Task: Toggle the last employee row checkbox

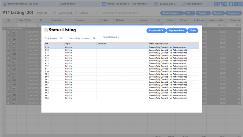Action: tap(8, 103)
